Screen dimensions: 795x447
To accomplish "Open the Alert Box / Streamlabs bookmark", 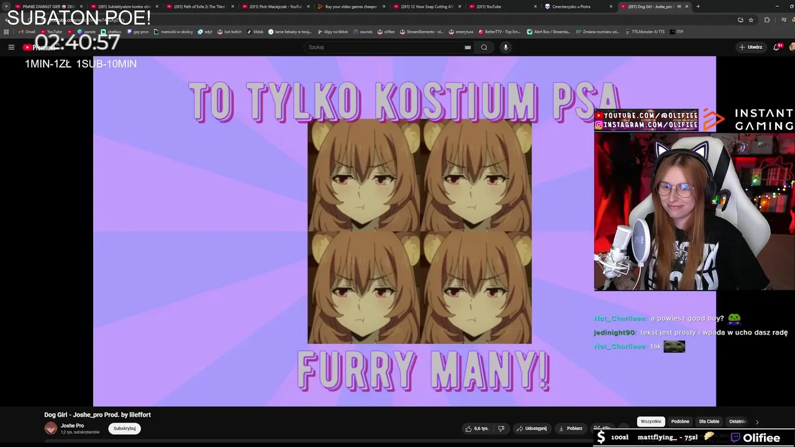I will (548, 32).
